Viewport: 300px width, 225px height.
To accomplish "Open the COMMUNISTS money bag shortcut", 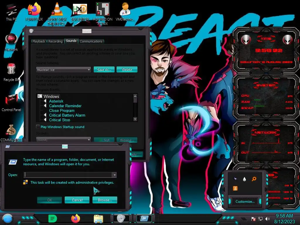I will [11, 133].
